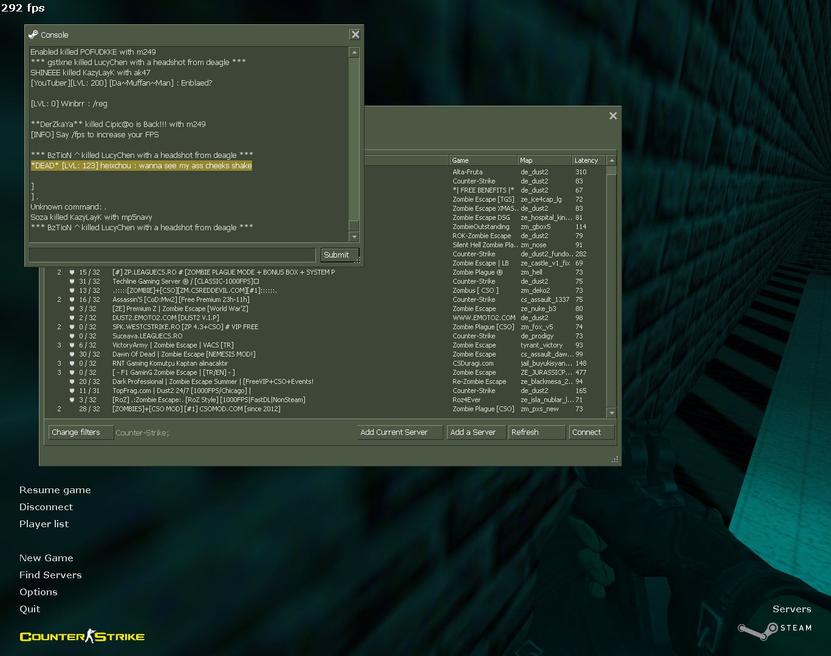Click the VAC shield icon on the Techline Gaming Server row
This screenshot has width=831, height=656.
click(72, 281)
